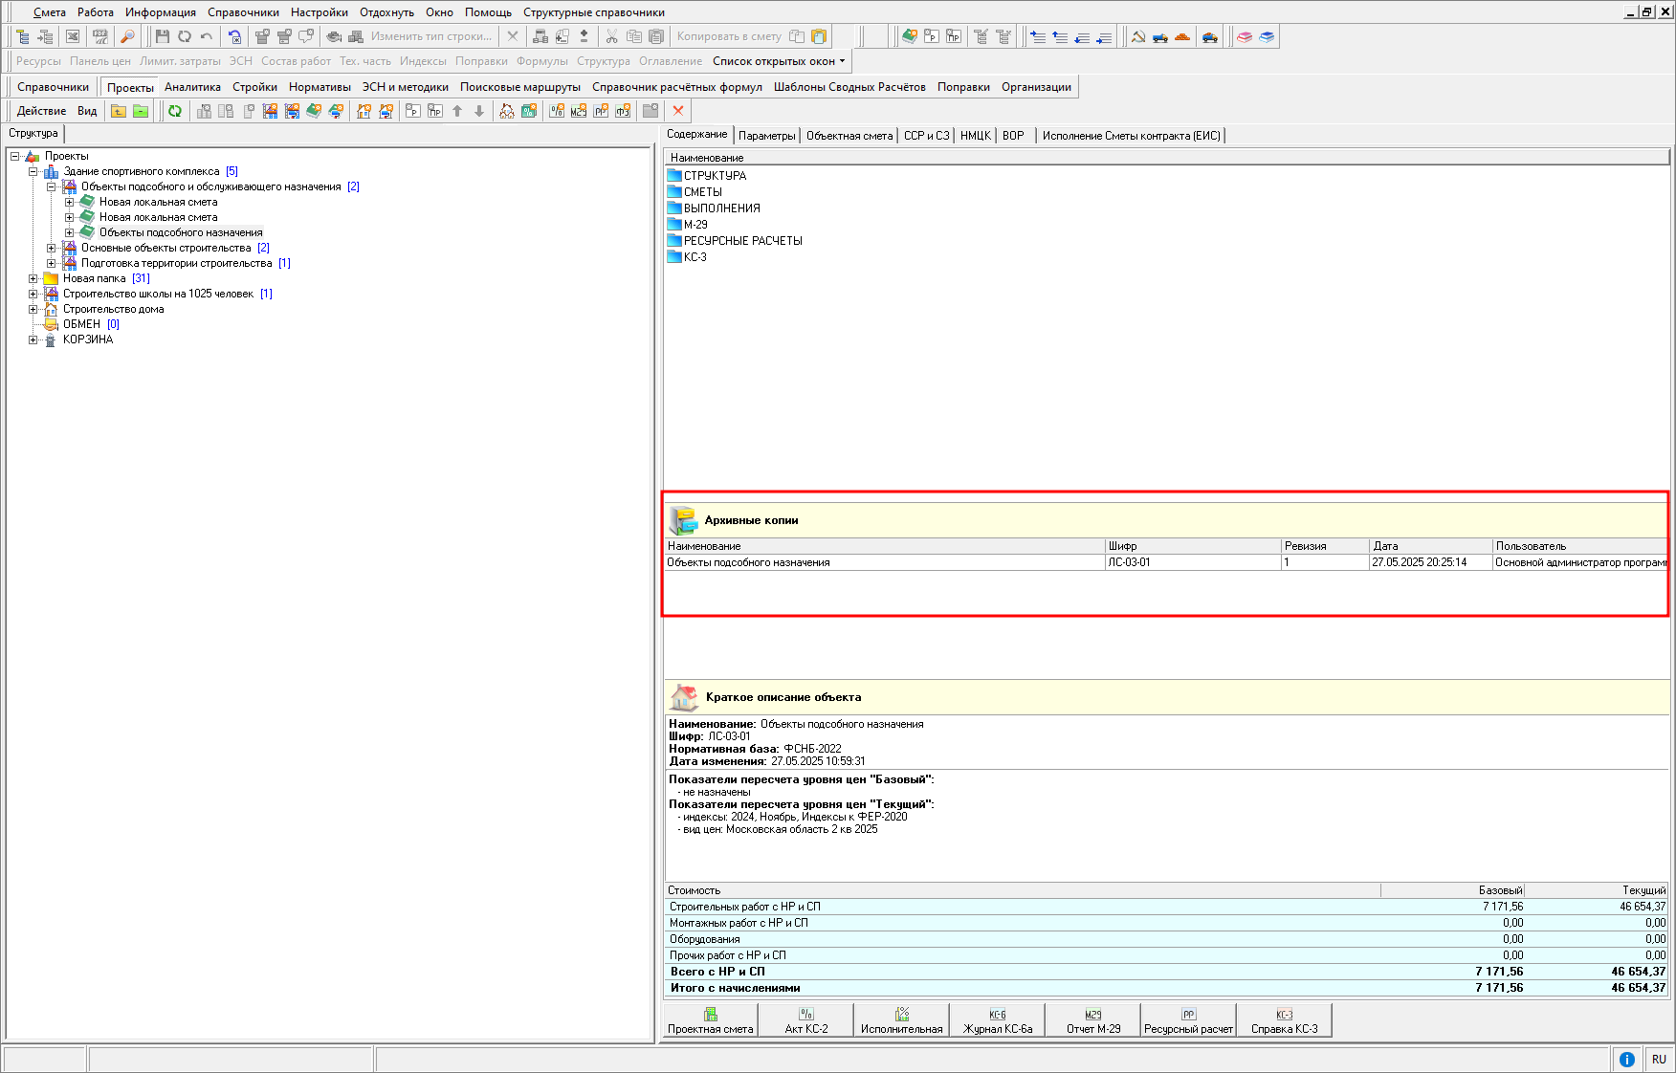Expand the 'Основные объекты строительства' tree node
Image resolution: width=1676 pixels, height=1073 pixels.
point(52,248)
